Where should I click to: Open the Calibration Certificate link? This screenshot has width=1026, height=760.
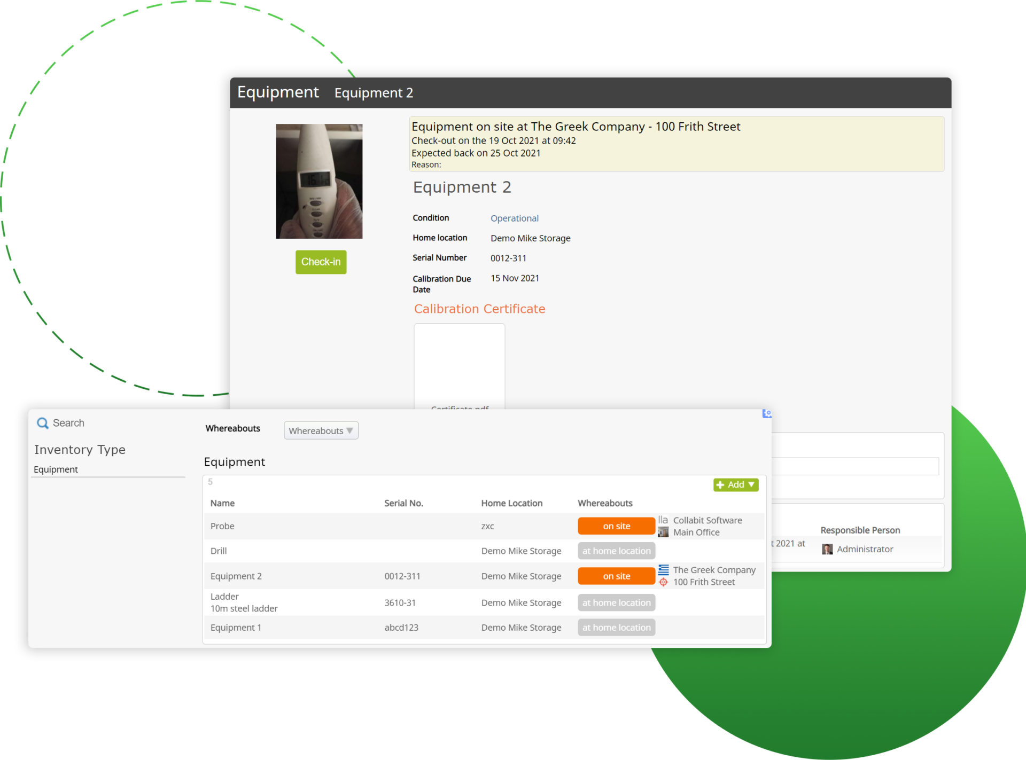pos(479,309)
